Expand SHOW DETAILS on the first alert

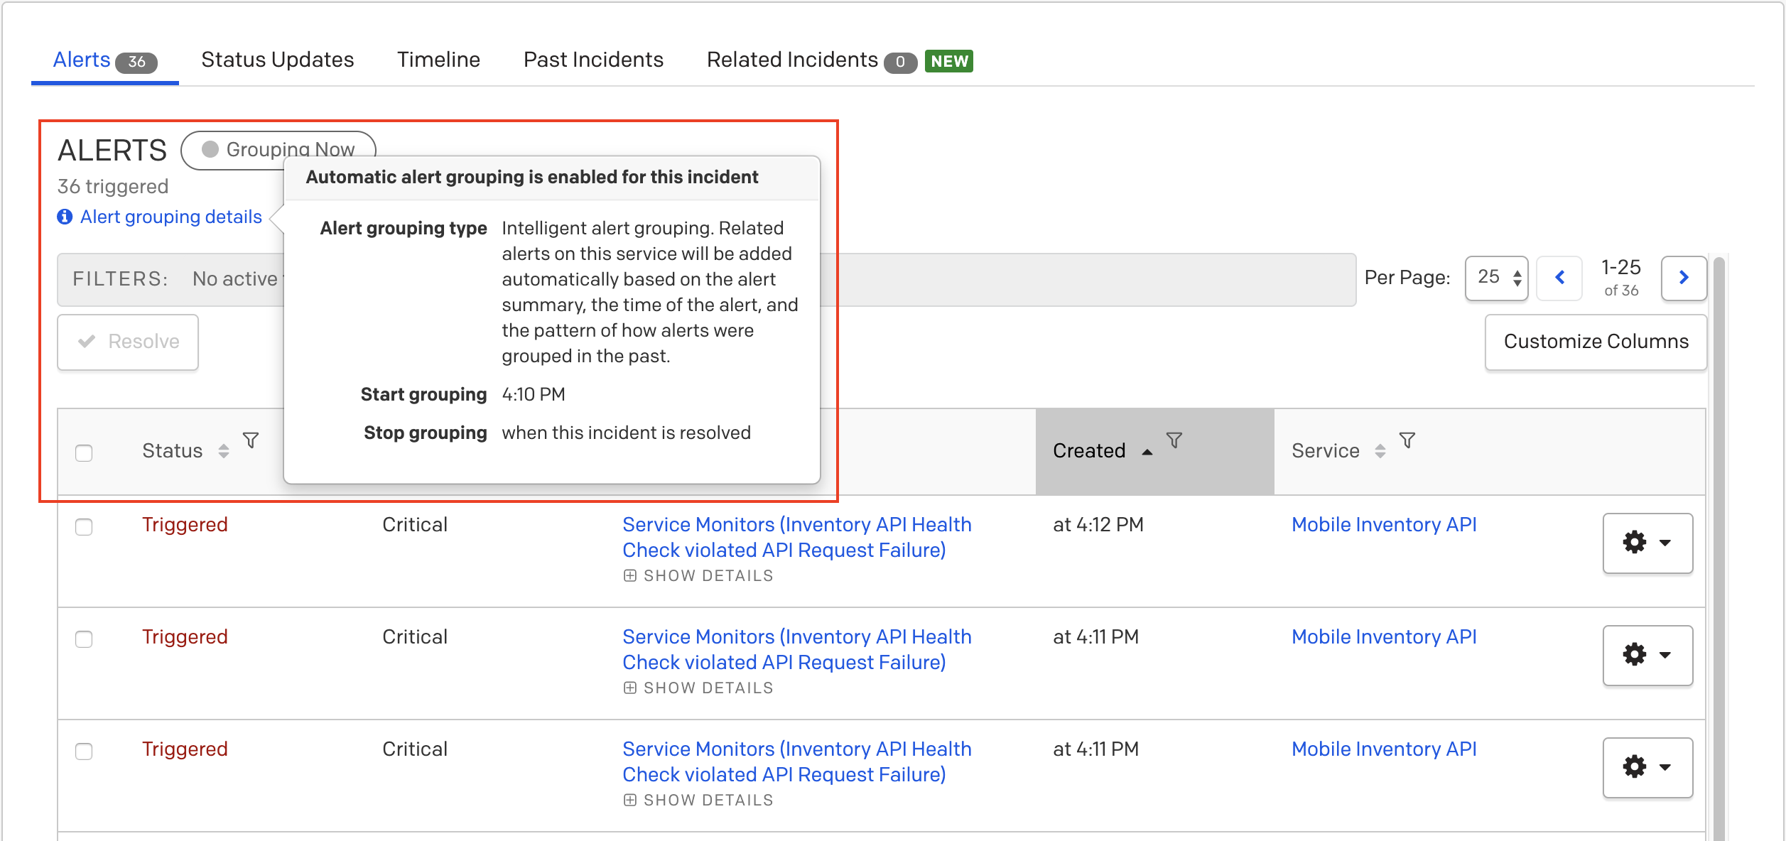tap(699, 576)
